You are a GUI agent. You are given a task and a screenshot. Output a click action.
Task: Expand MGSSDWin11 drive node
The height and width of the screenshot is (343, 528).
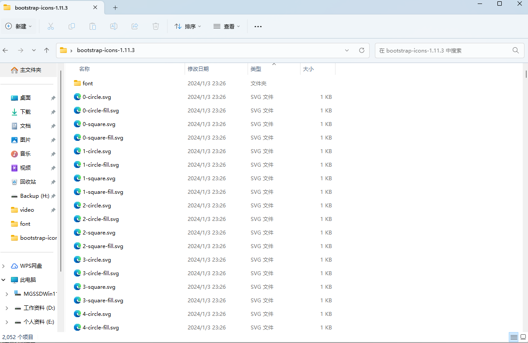click(7, 294)
